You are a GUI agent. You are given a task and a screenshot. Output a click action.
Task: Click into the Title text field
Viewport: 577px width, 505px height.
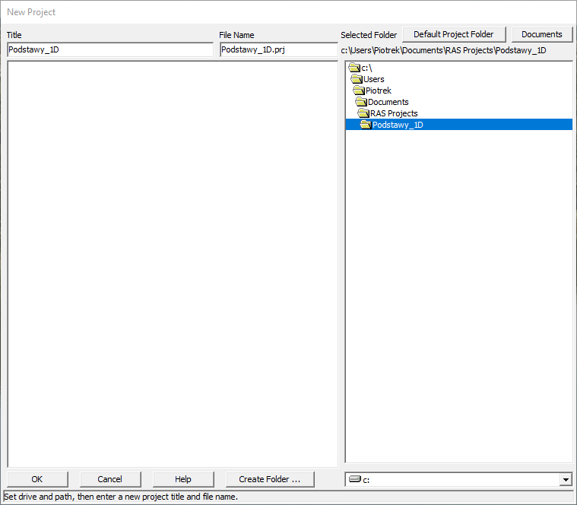[110, 50]
